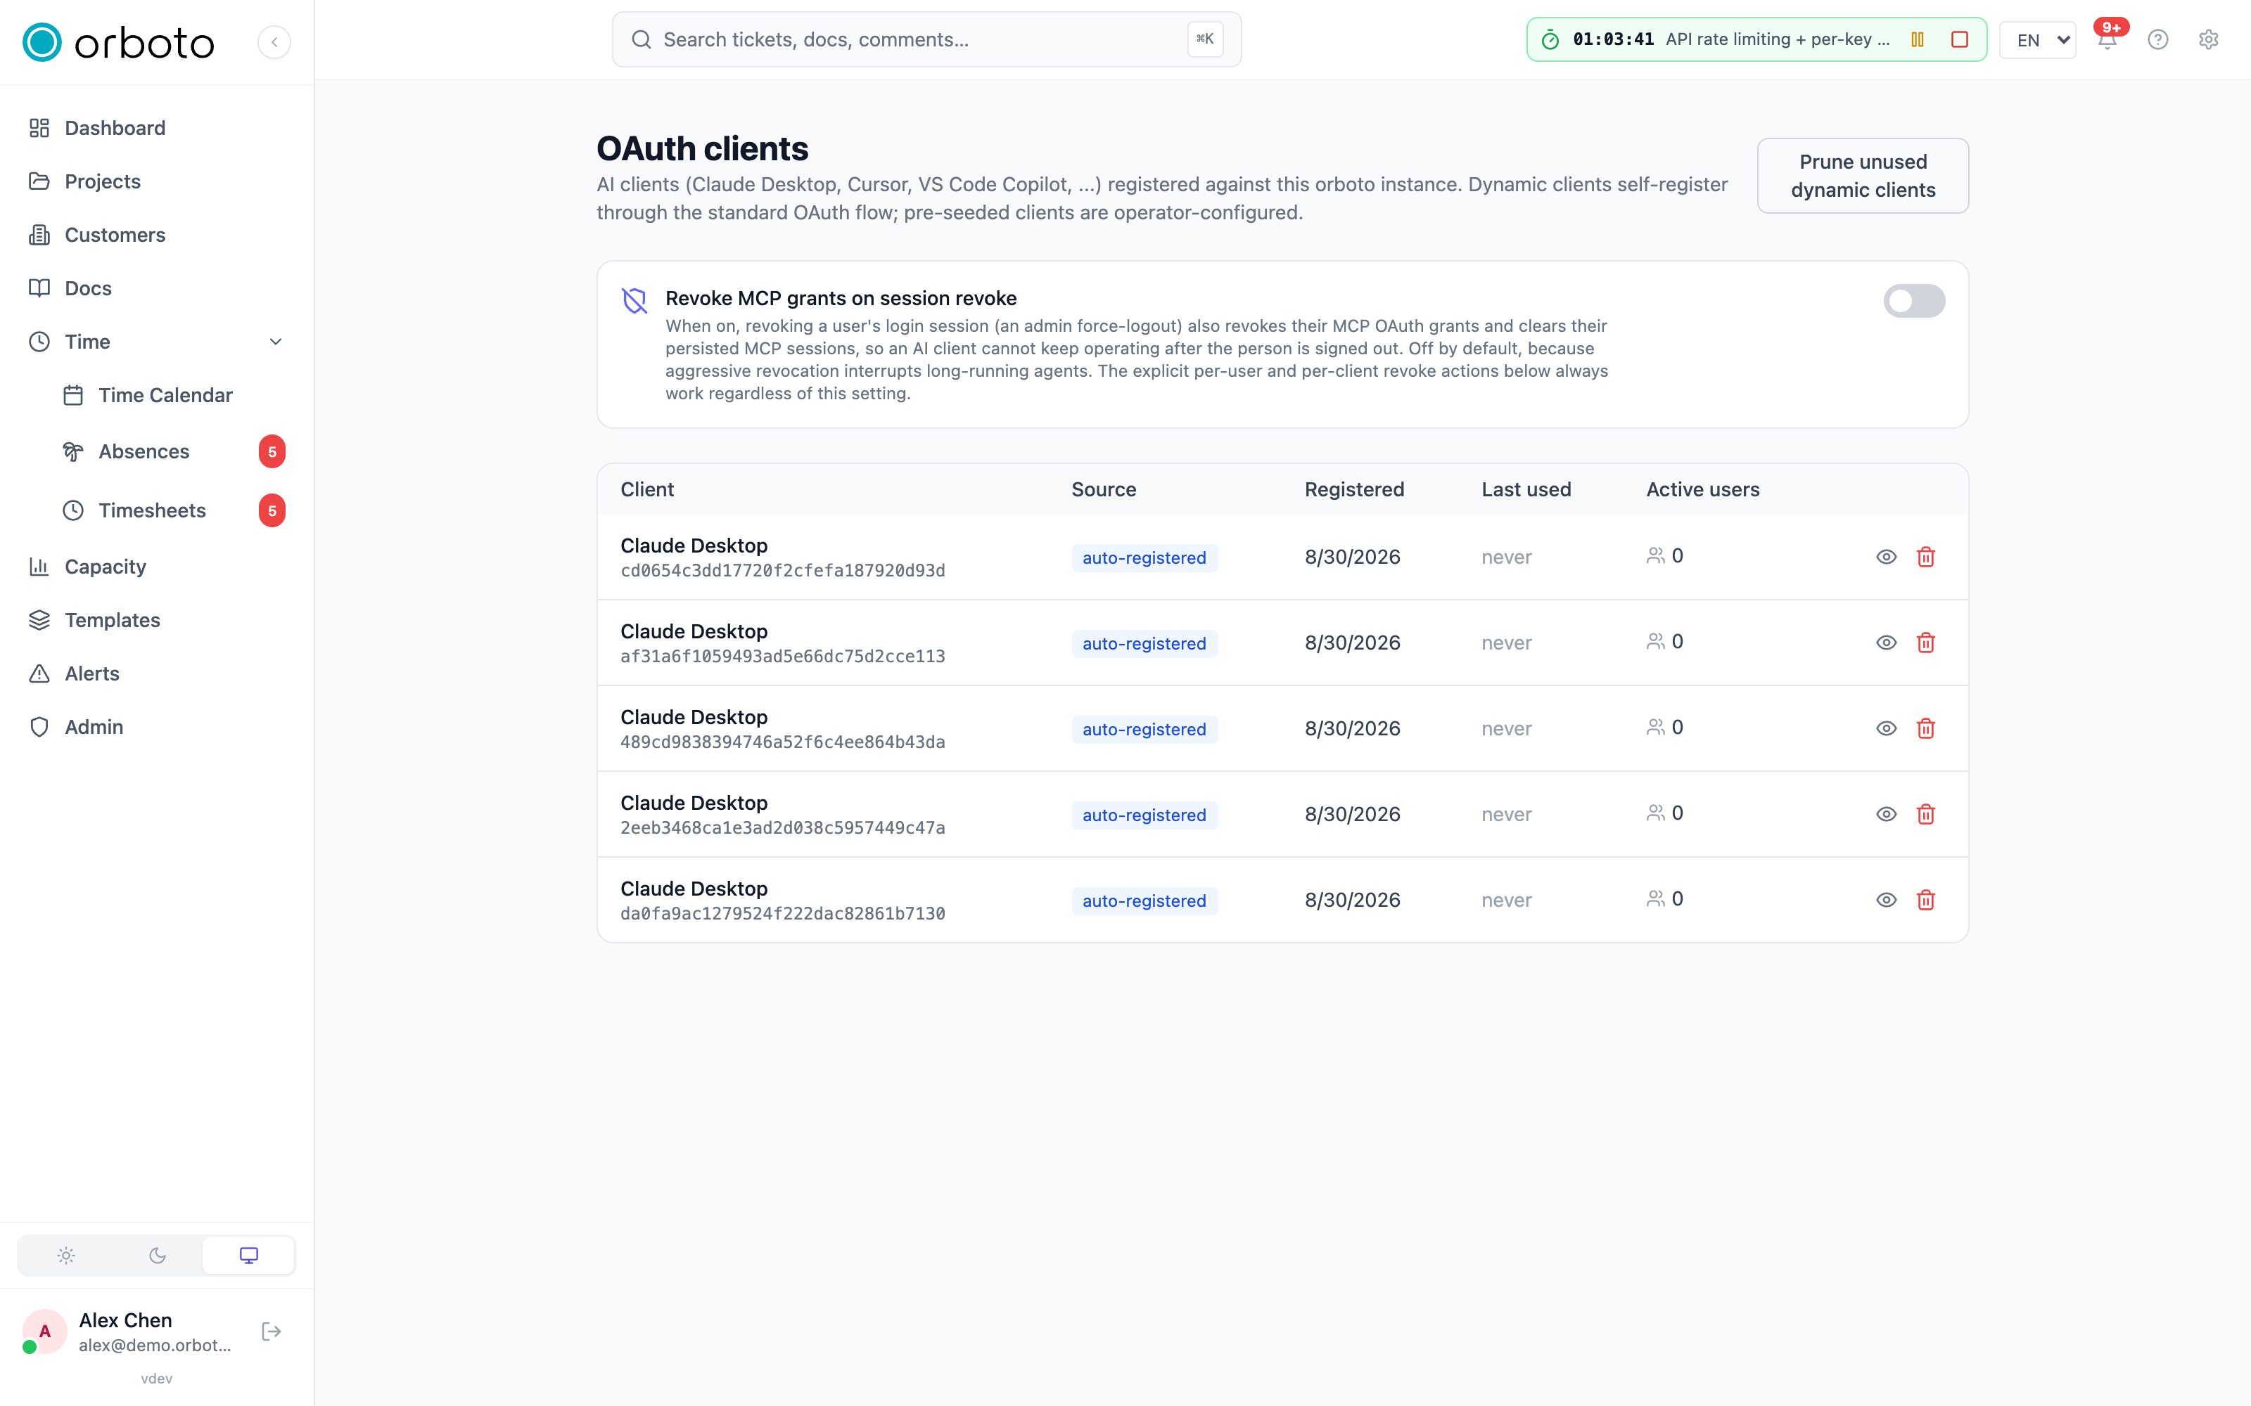Collapse the sidebar with the chevron button

(x=274, y=42)
